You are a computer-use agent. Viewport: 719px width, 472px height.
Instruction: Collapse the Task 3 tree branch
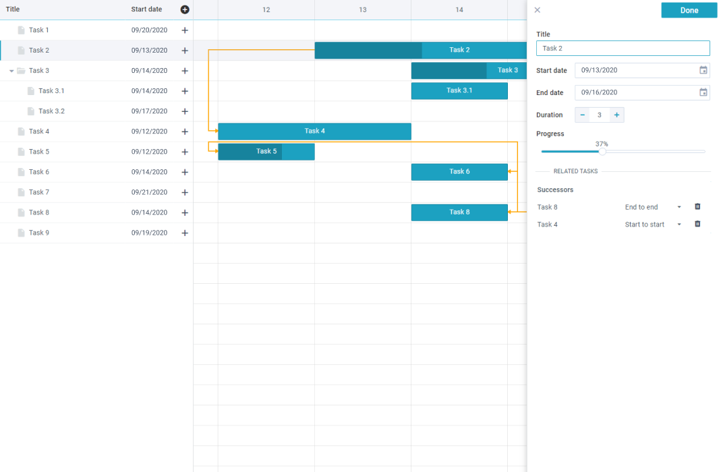11,71
